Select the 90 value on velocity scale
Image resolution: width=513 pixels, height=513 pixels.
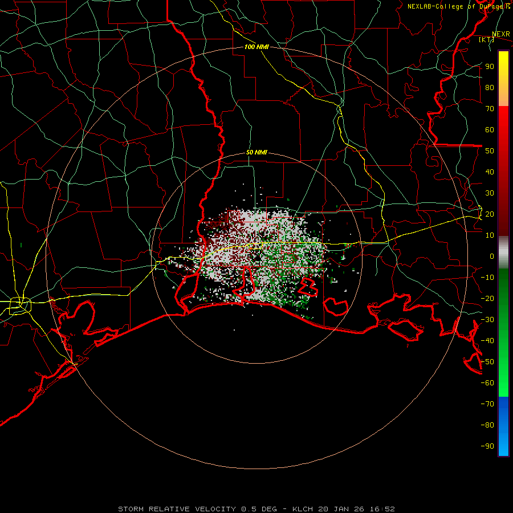point(490,67)
